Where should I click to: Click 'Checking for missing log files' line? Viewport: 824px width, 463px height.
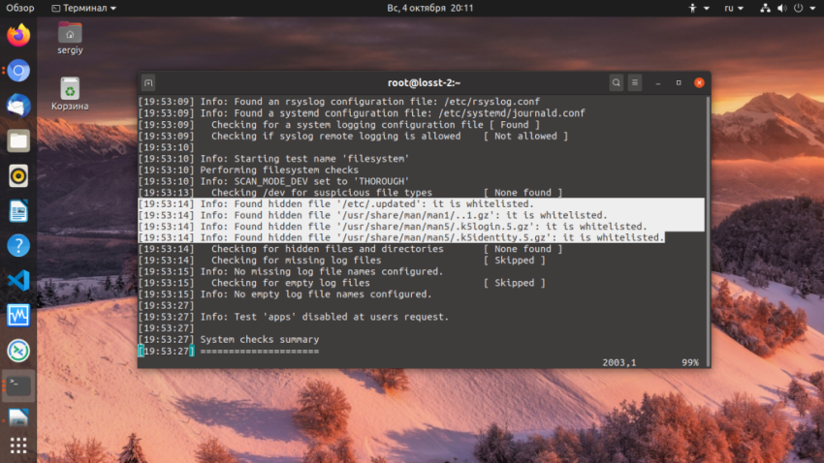(x=297, y=261)
